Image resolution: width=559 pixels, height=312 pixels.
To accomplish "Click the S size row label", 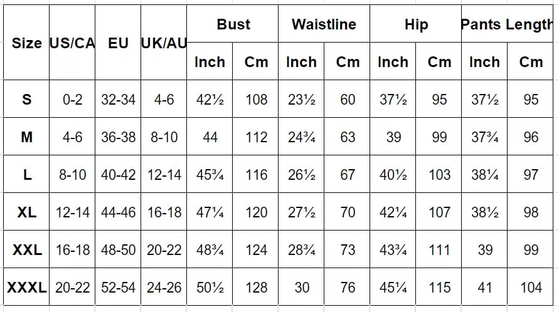I will coord(26,100).
